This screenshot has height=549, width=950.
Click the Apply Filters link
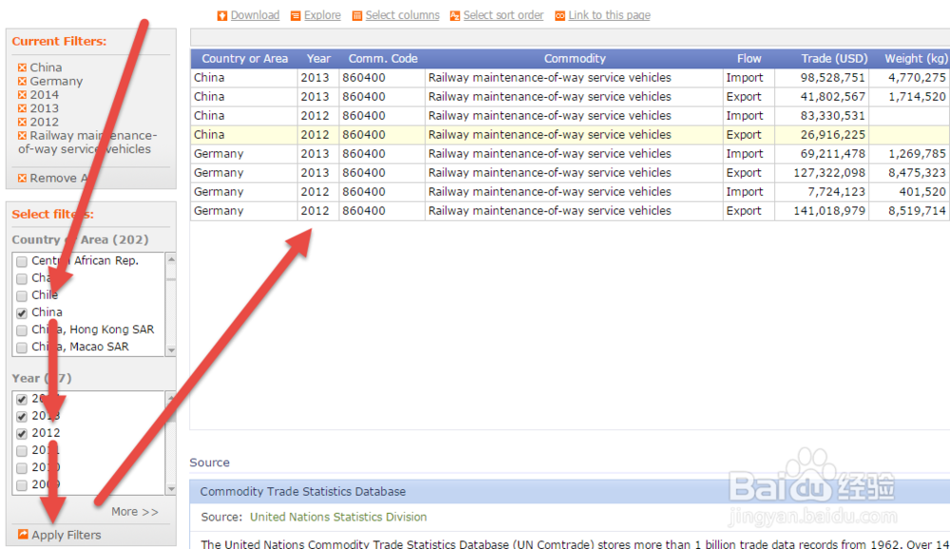tap(66, 535)
